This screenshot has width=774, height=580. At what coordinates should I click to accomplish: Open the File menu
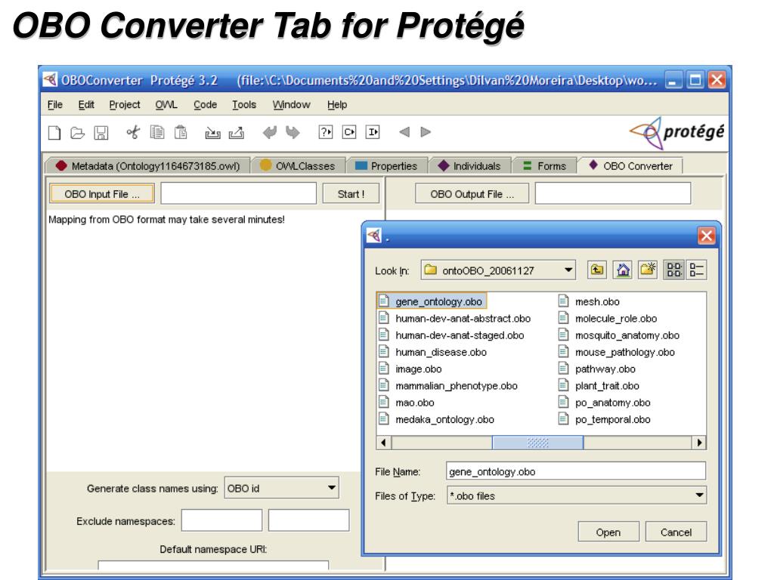click(x=54, y=104)
